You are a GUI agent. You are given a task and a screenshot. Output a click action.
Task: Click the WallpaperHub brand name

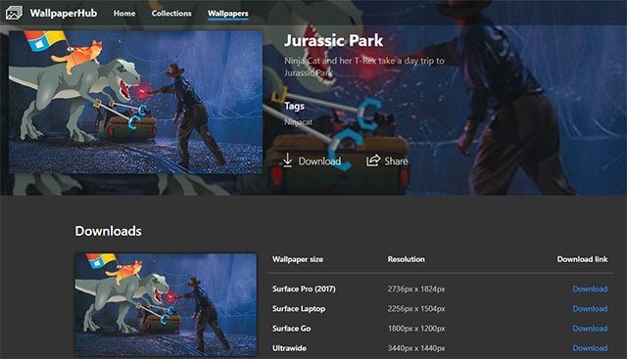(64, 13)
